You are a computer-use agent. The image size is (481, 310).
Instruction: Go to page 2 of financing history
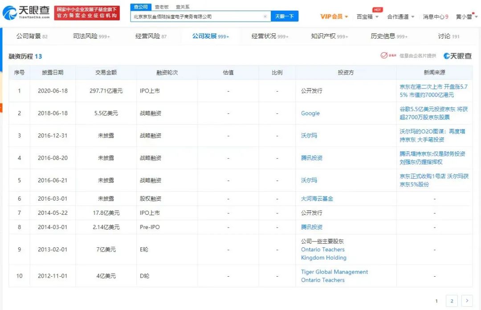[x=452, y=301]
